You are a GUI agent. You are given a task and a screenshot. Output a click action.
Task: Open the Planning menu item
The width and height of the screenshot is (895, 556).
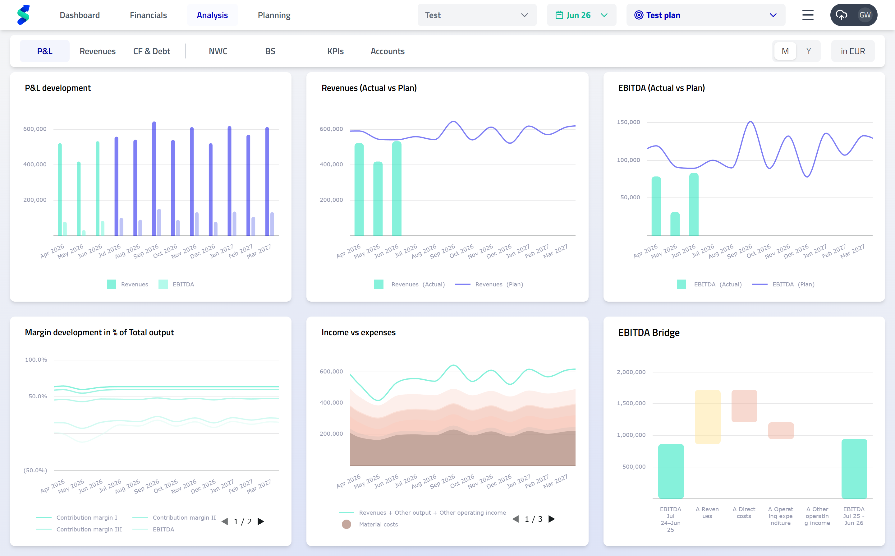click(x=274, y=15)
